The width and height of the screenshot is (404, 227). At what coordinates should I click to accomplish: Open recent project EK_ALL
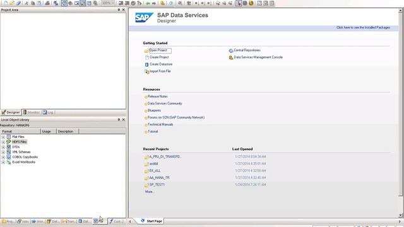[155, 171]
